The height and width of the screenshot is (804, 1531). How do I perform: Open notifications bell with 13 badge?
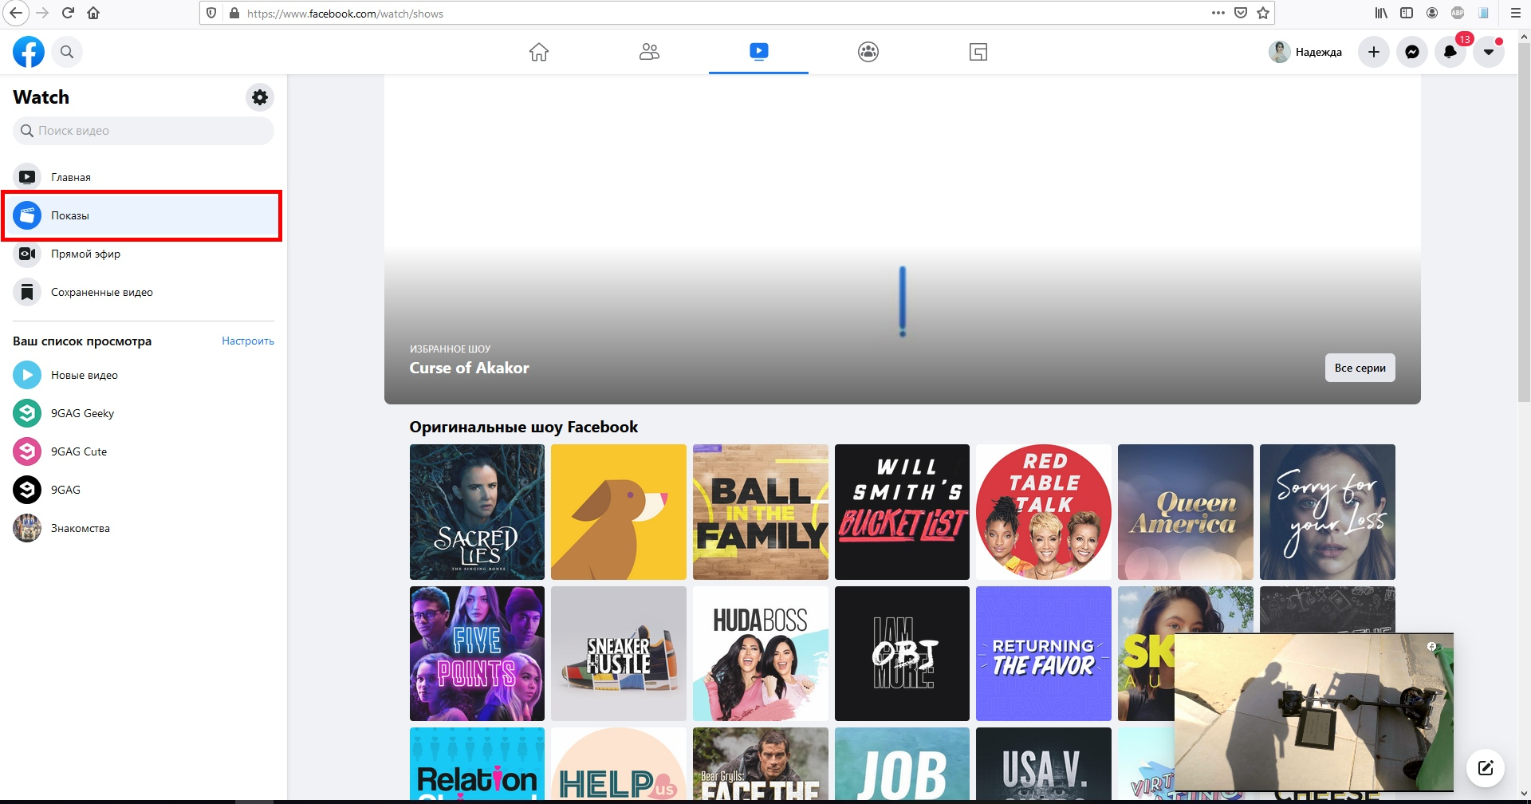coord(1450,52)
